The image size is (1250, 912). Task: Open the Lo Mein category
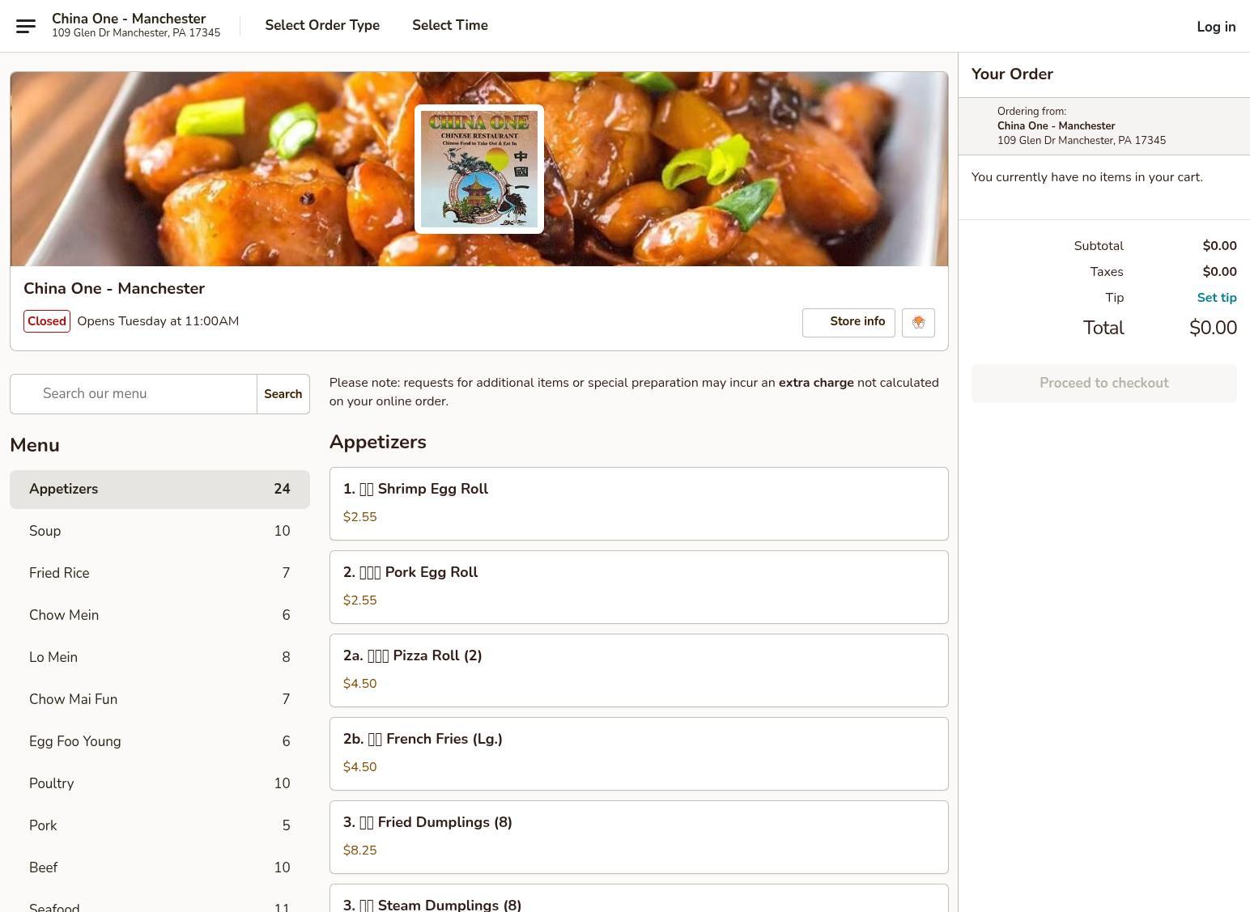point(159,658)
